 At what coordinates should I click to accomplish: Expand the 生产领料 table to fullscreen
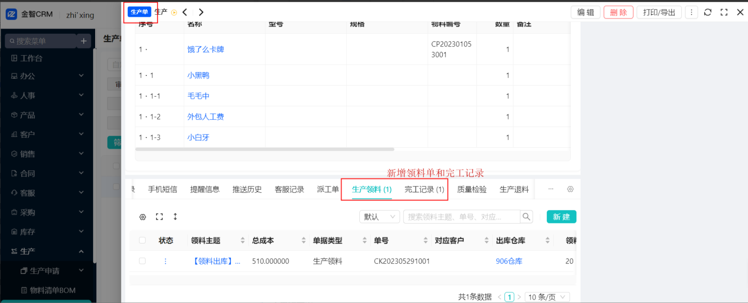[159, 216]
